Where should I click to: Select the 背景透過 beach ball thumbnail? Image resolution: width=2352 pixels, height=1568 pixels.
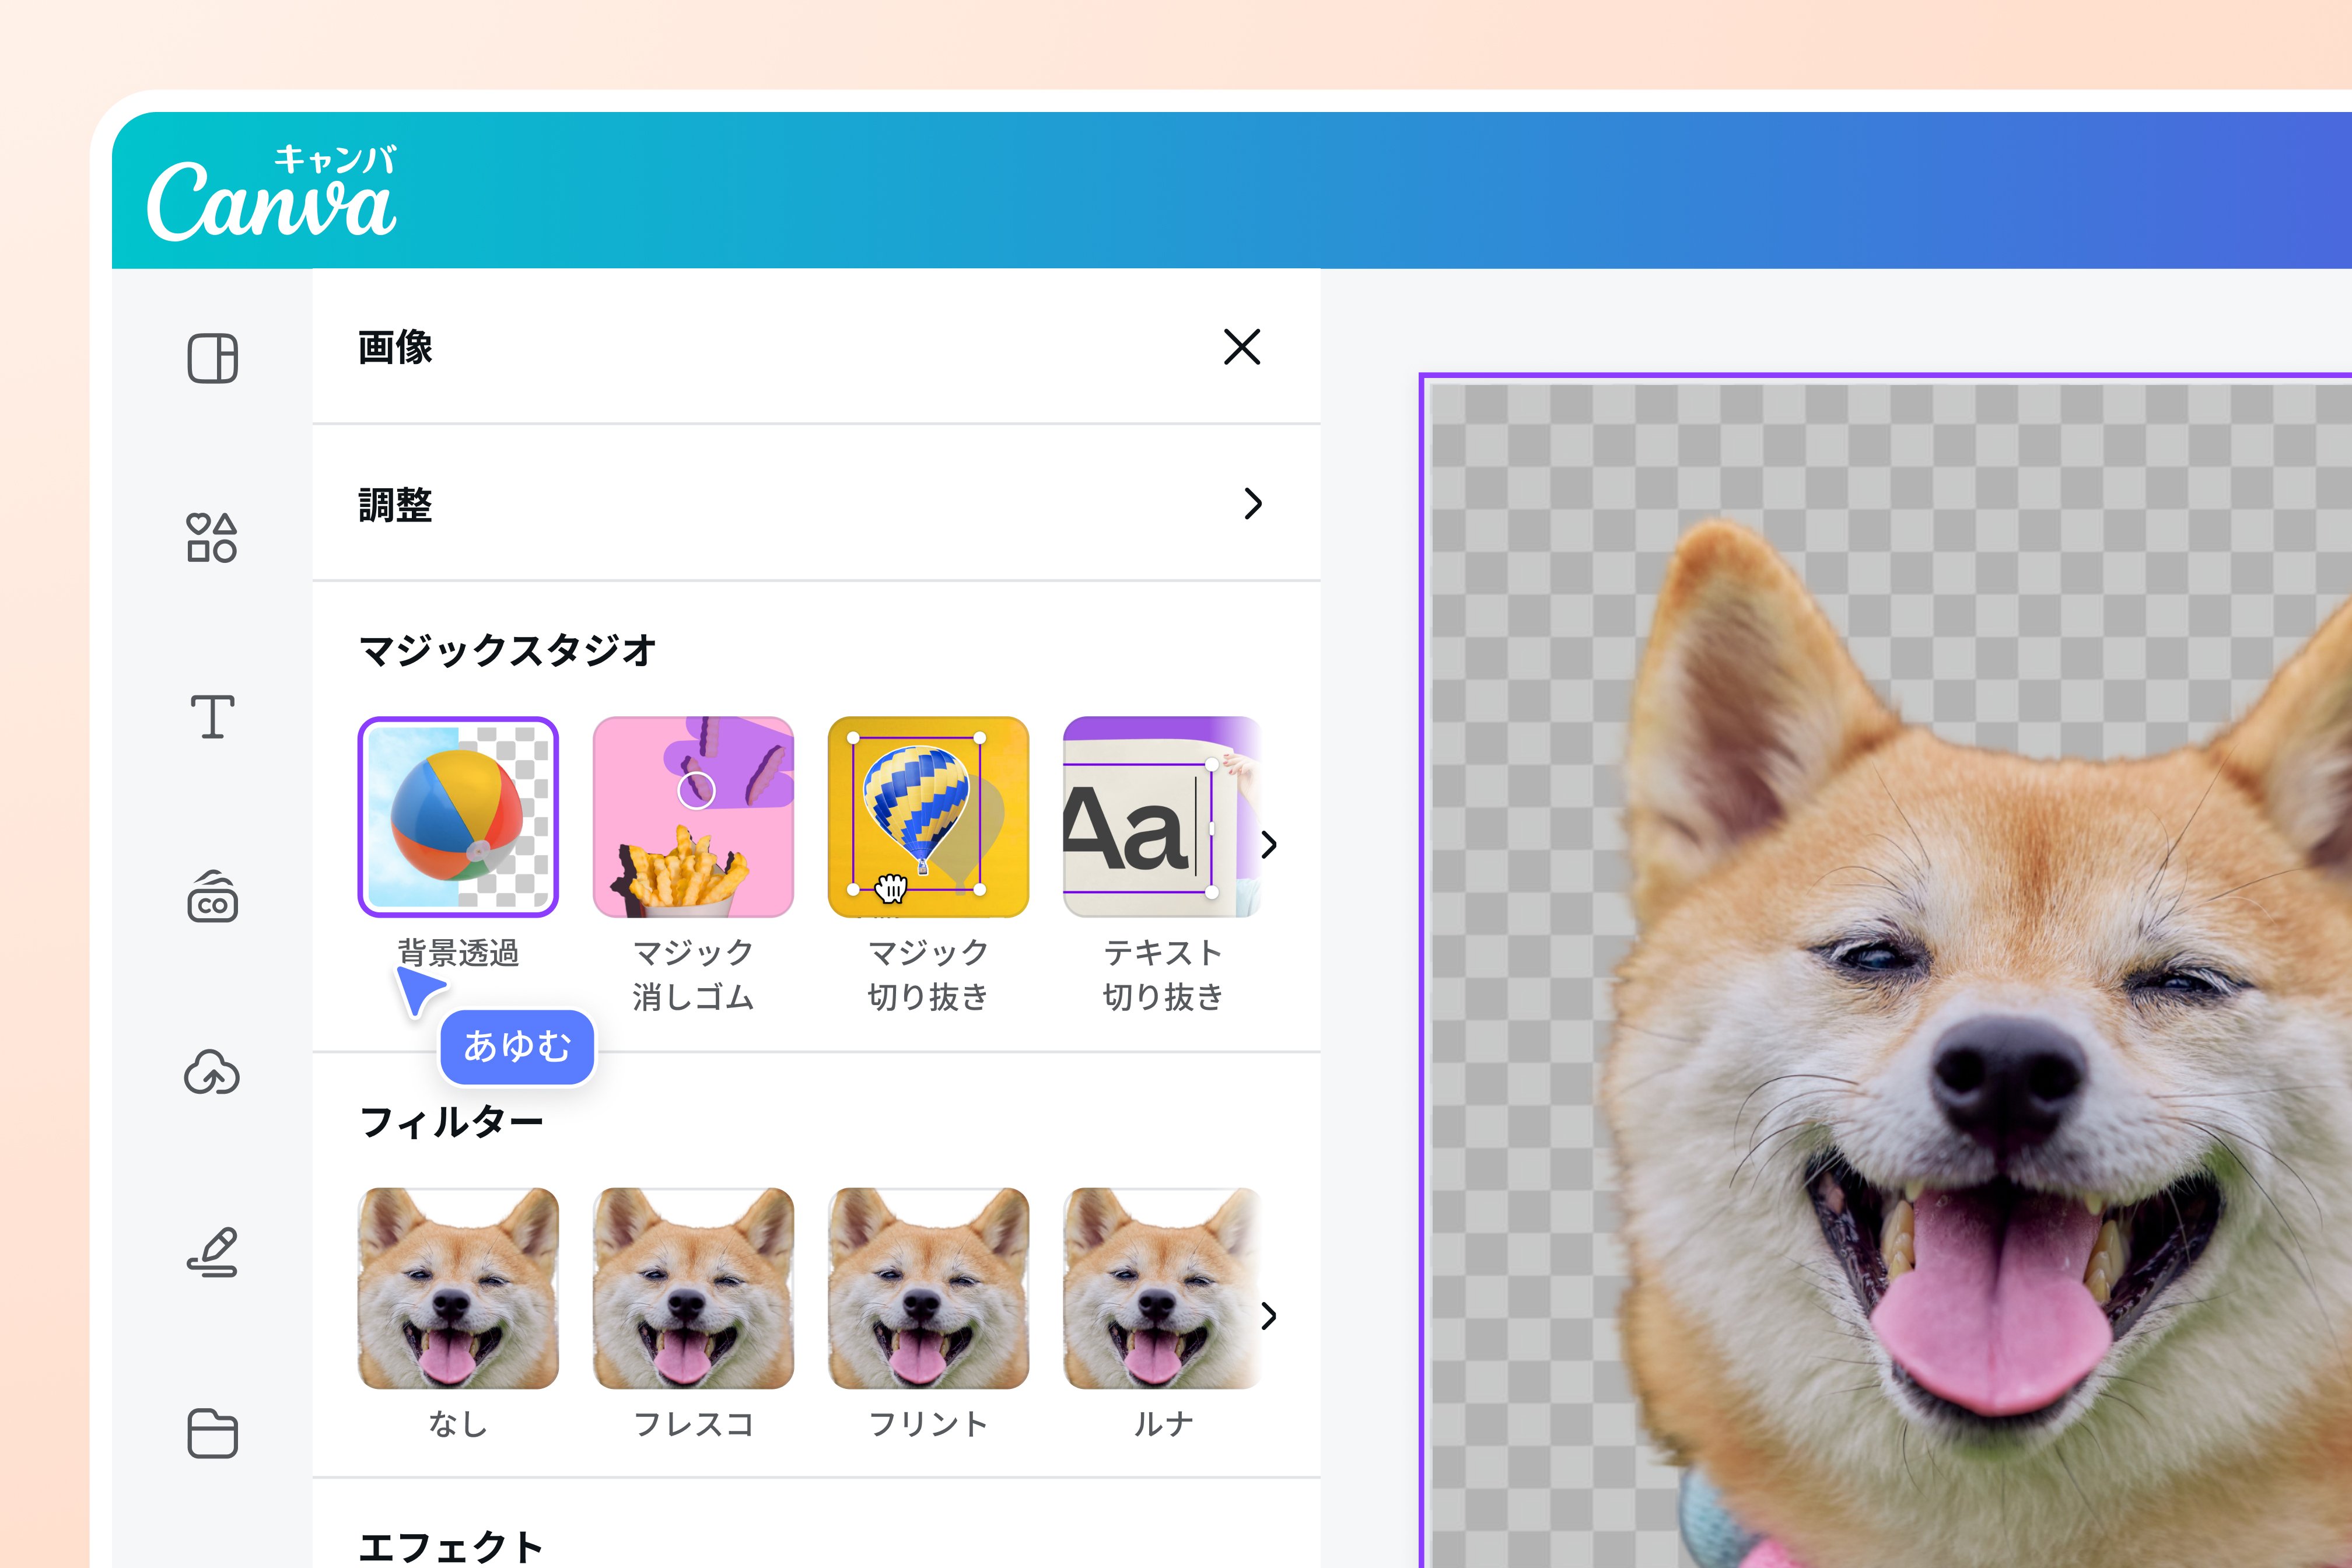[x=458, y=816]
